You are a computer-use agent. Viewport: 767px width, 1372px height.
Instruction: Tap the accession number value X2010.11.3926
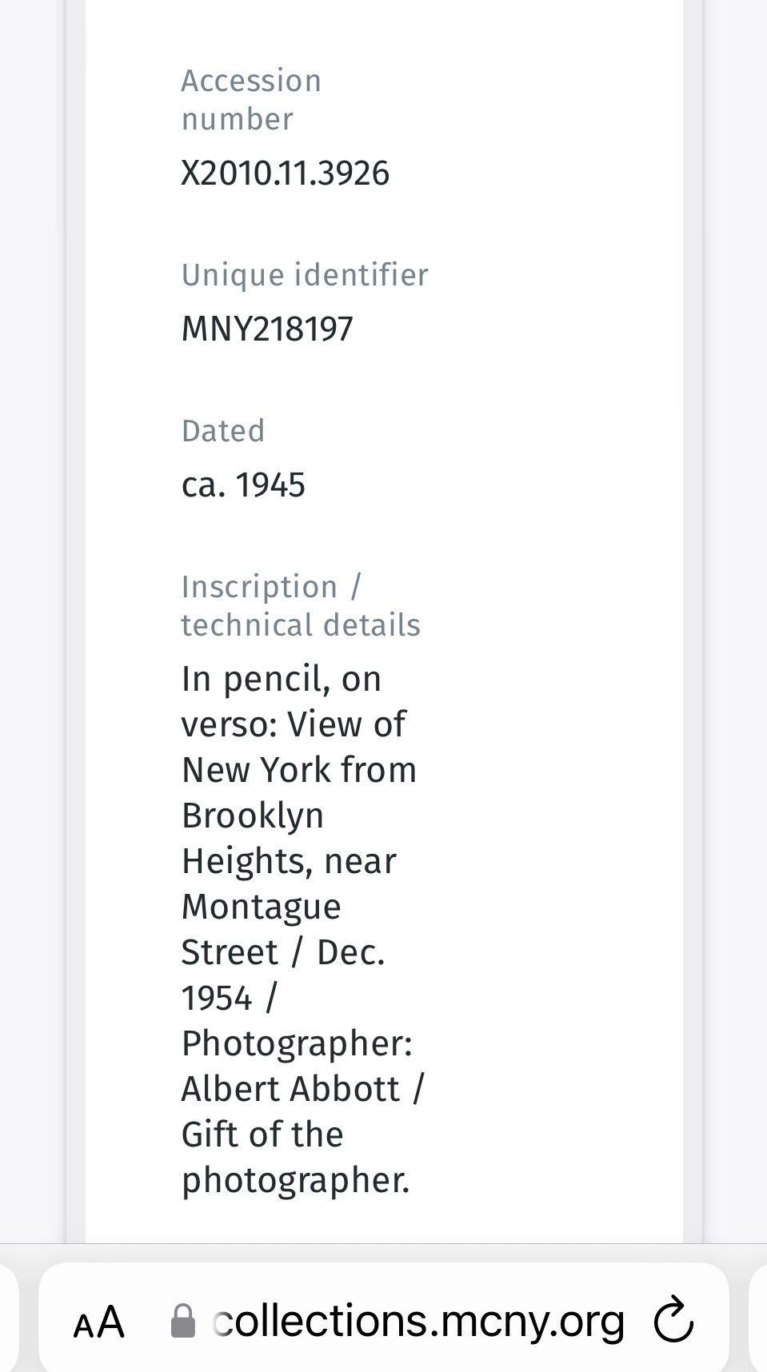pyautogui.click(x=285, y=173)
